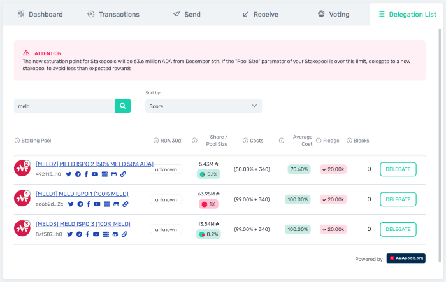Open [MELD1] MELD ISPO 1 pool link
This screenshot has height=282, width=446.
(x=82, y=194)
